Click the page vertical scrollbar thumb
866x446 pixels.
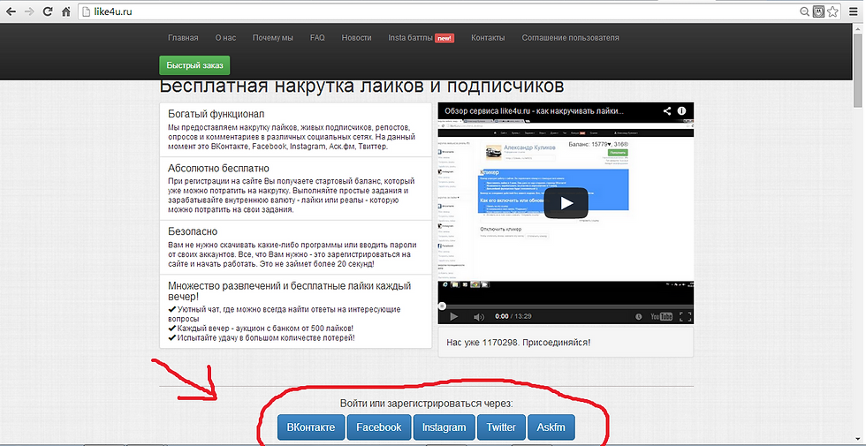point(857,69)
